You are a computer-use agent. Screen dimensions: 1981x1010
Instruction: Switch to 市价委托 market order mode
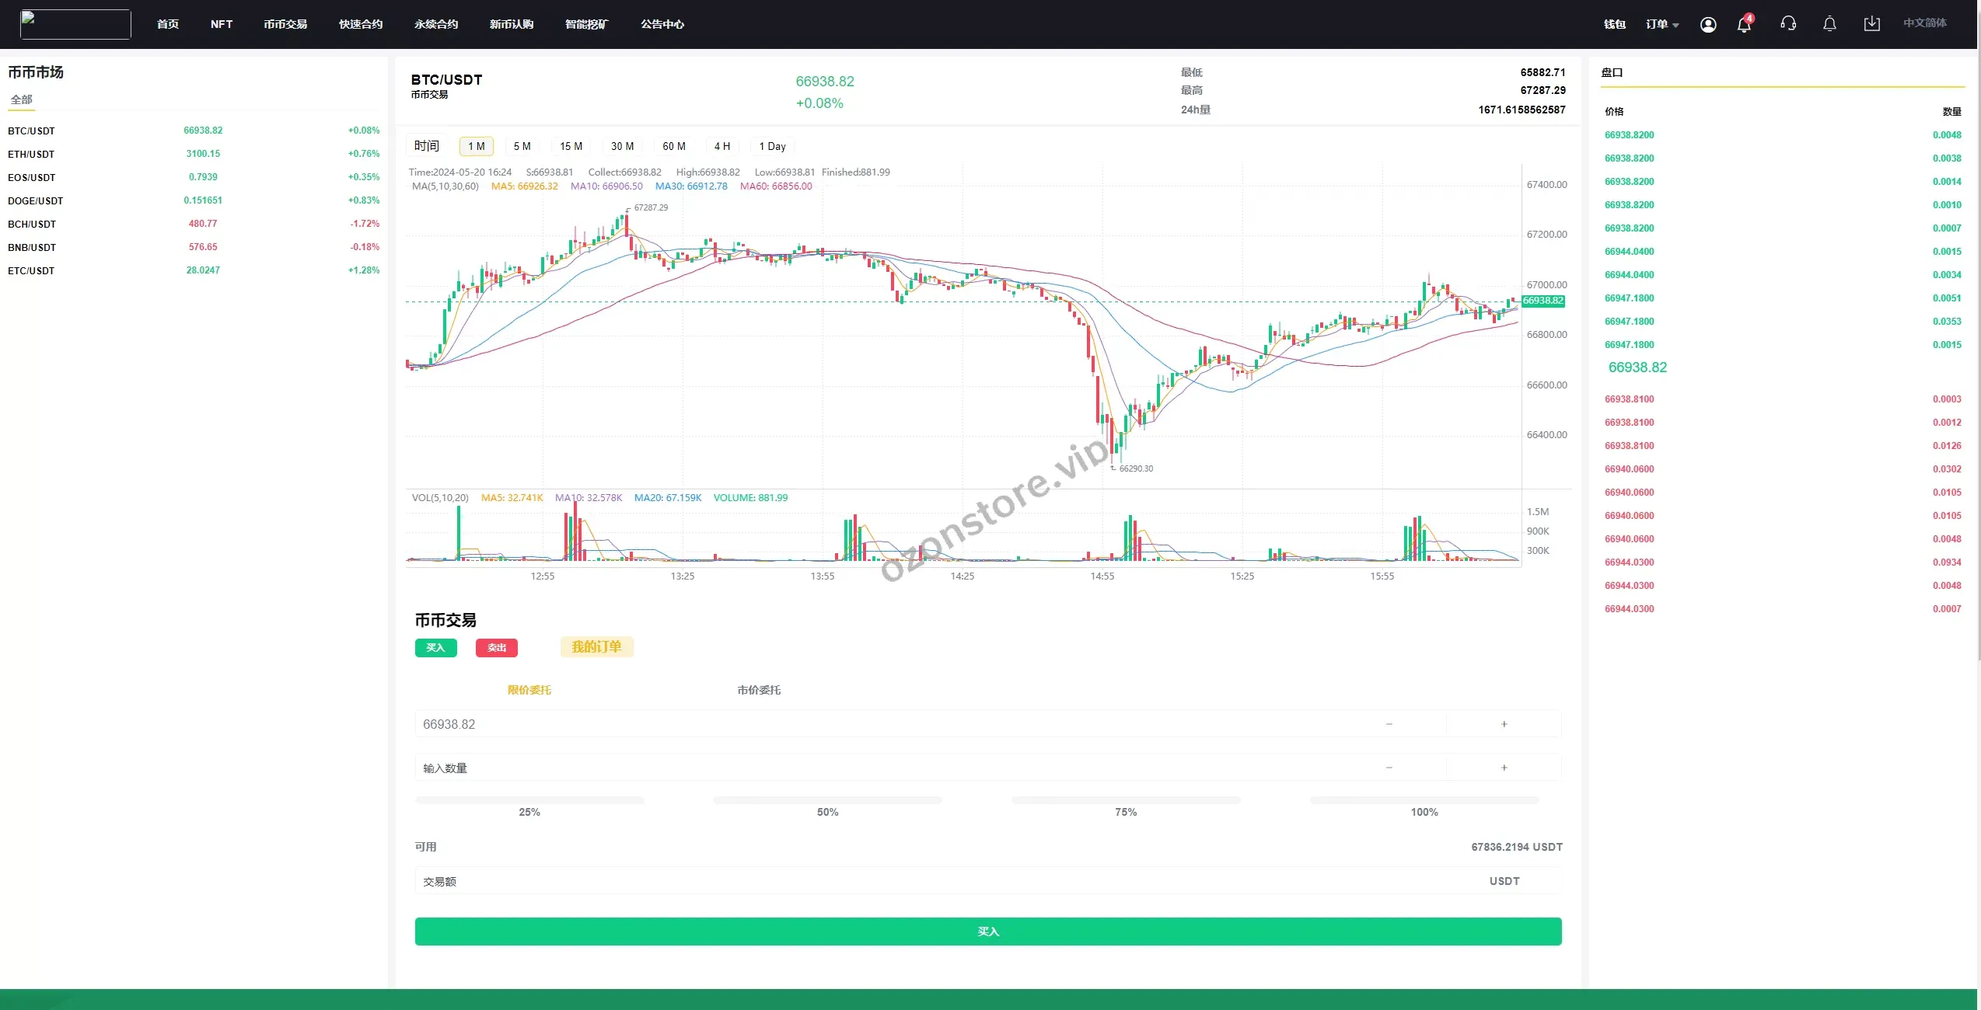coord(759,690)
